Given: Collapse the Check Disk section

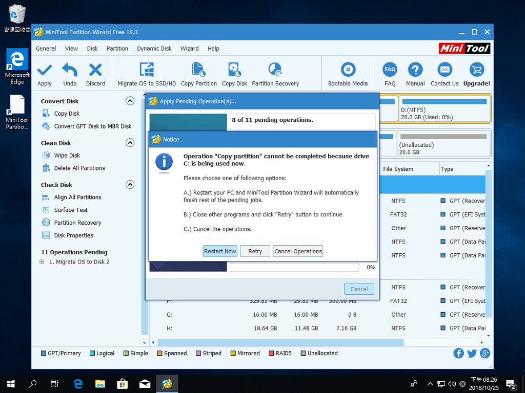Looking at the screenshot, I should (130, 184).
